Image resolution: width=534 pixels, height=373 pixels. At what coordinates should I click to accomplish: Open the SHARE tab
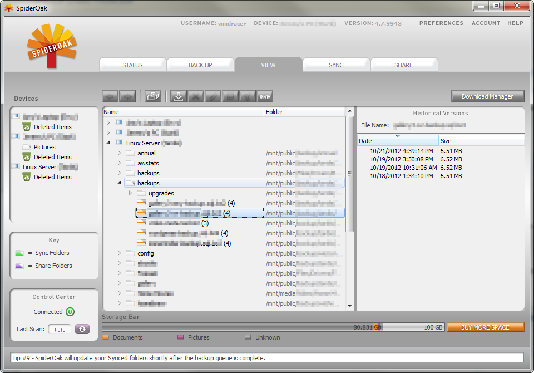click(404, 65)
